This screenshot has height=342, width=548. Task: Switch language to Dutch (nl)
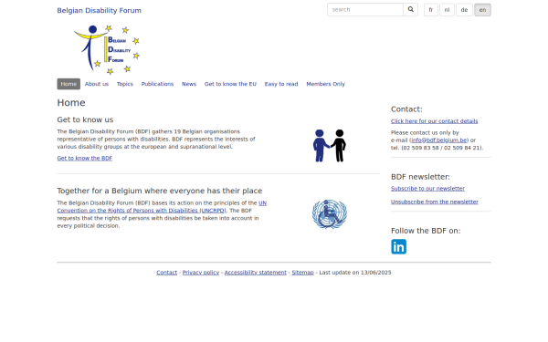(447, 10)
